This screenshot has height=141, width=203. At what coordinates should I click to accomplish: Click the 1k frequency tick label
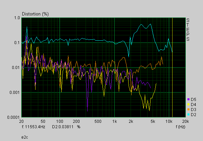click(114, 121)
